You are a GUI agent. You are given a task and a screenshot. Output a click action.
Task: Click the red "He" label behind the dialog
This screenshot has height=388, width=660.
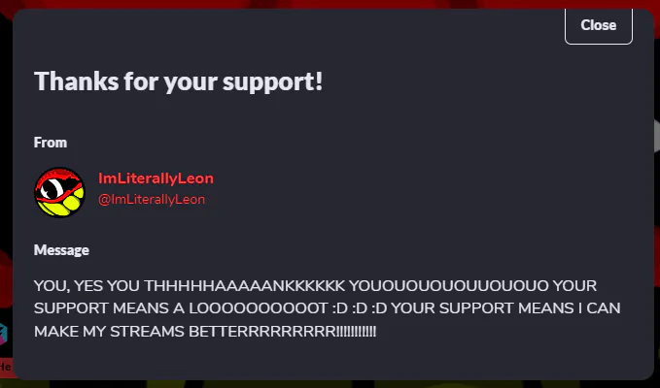click(x=6, y=366)
